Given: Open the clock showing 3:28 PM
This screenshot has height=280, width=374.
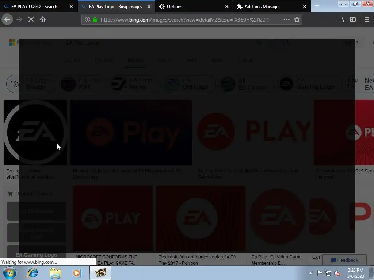Looking at the screenshot, I should [355, 273].
